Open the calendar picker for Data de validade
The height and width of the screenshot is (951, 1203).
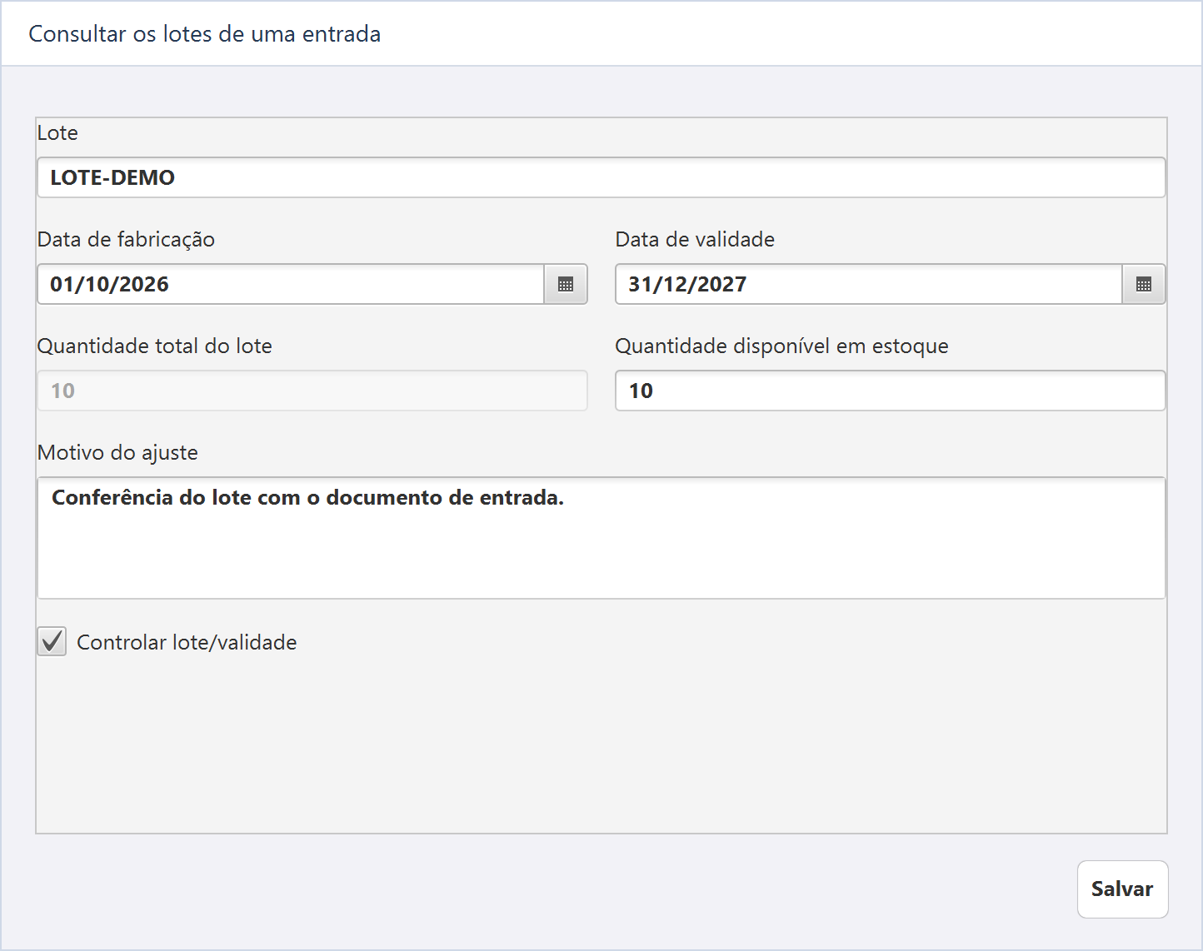[1144, 284]
